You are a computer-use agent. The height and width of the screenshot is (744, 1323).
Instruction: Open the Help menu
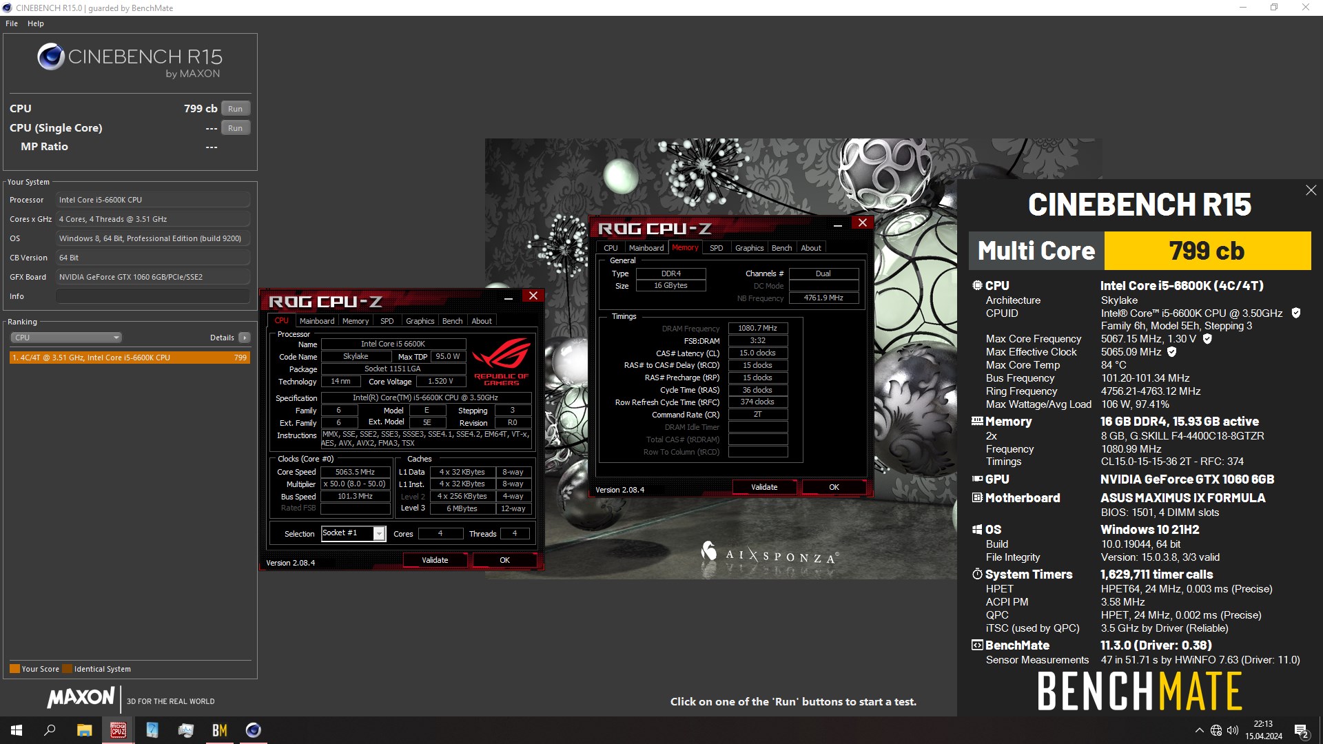coord(36,23)
